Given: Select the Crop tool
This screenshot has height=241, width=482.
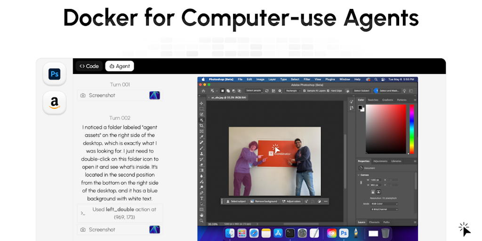Looking at the screenshot, I should click(x=201, y=126).
